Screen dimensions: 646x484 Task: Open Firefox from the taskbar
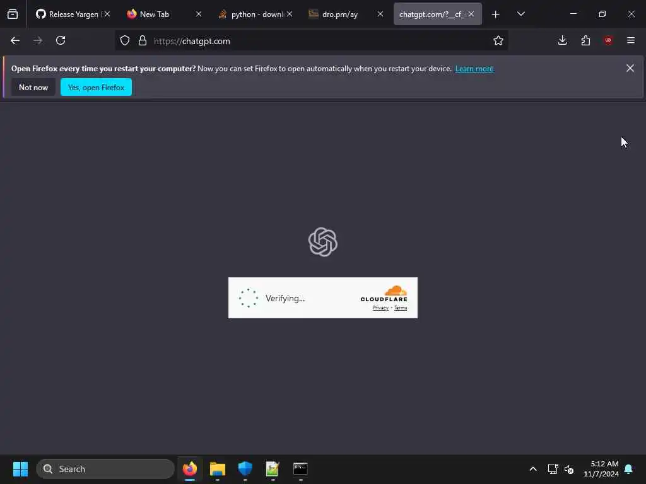point(190,469)
